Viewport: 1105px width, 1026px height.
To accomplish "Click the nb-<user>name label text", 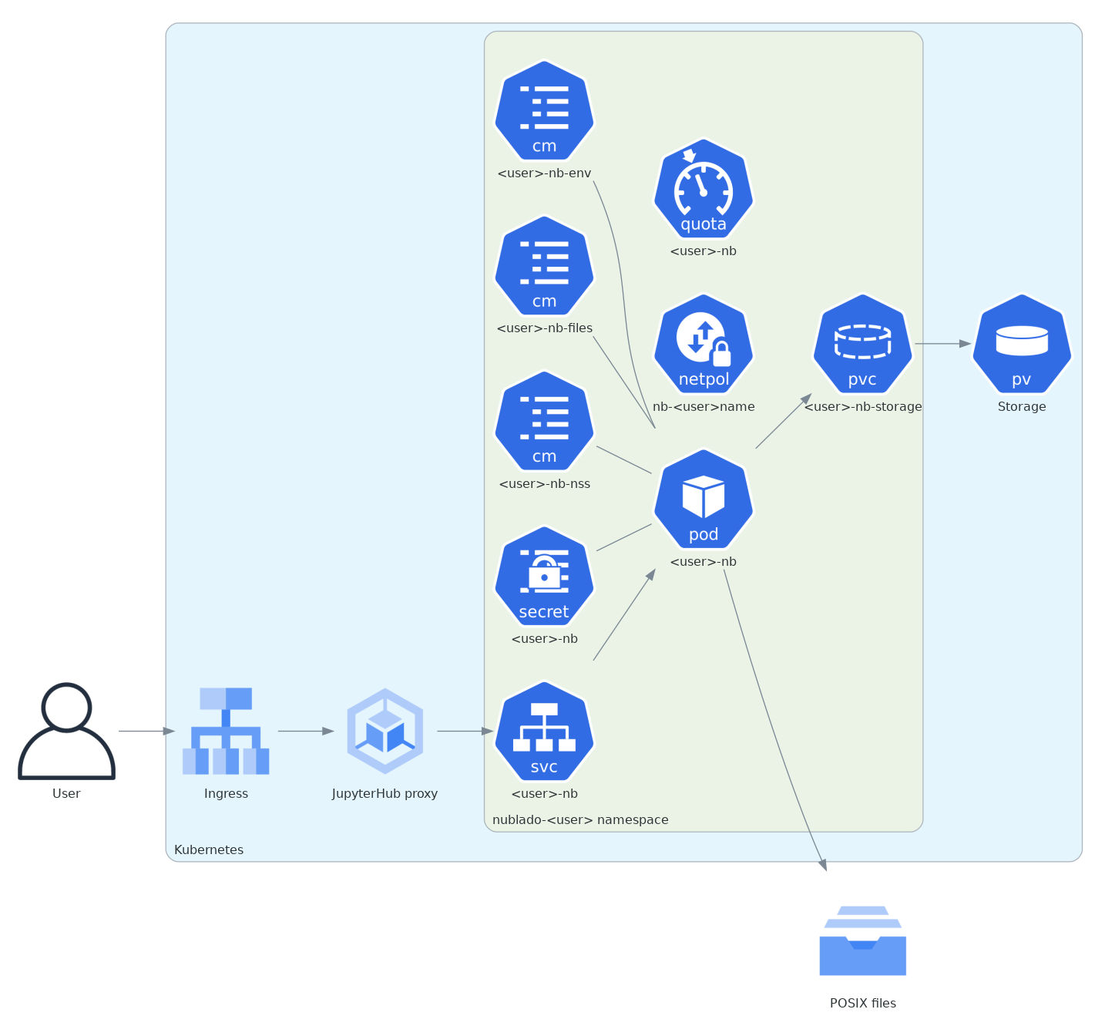I will tap(703, 406).
